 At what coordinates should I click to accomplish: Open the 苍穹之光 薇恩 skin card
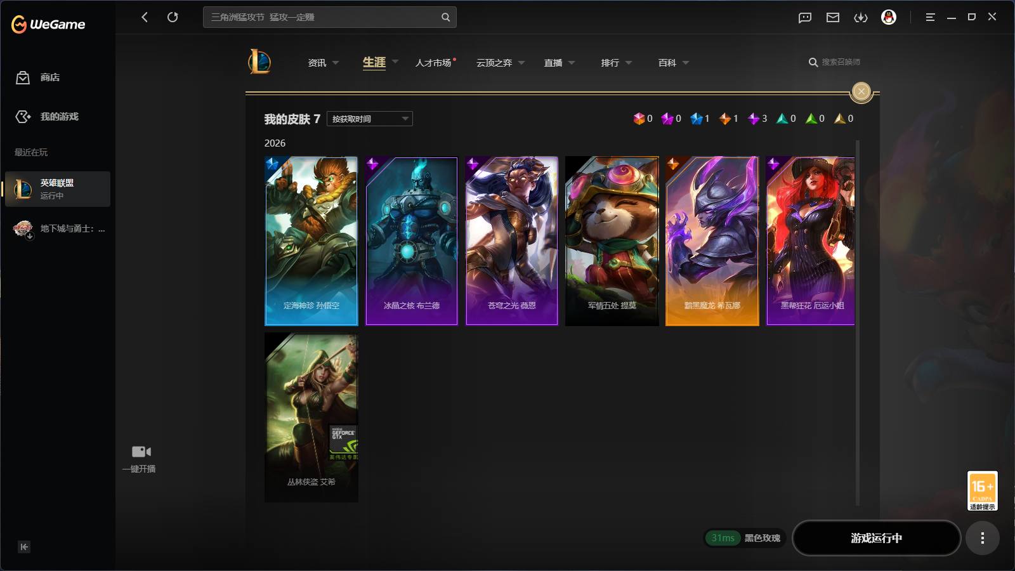512,241
